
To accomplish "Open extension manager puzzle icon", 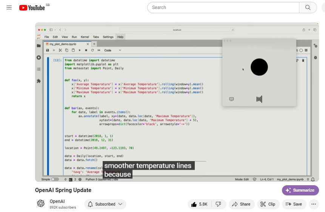I will [x=39, y=81].
